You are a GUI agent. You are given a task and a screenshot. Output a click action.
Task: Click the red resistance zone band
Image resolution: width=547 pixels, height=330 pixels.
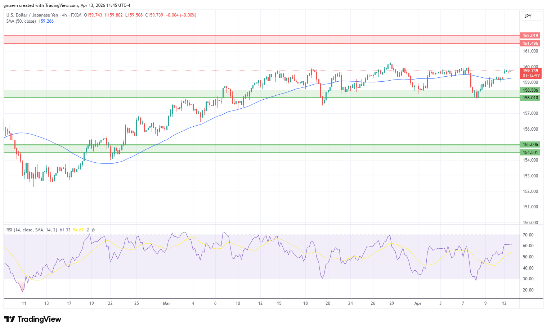coord(261,40)
